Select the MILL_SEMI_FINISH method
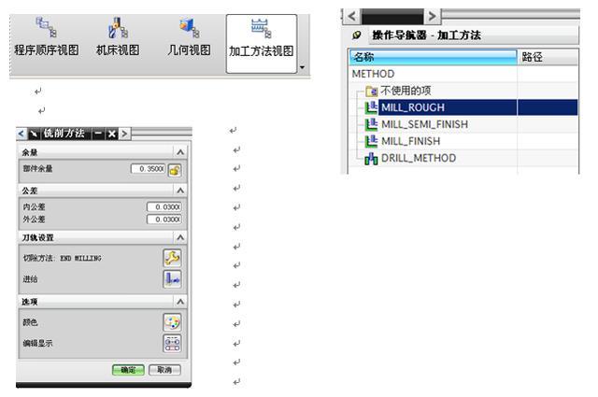The image size is (598, 397). [x=424, y=124]
